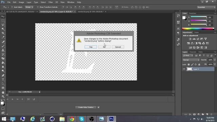Select the Eyedropper tool
The height and width of the screenshot is (122, 217).
[x=3, y=37]
